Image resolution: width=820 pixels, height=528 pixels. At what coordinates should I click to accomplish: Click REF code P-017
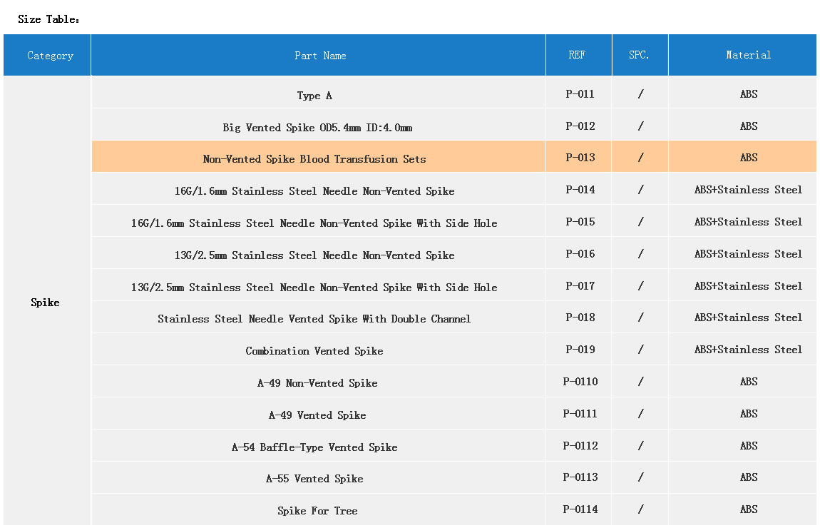click(x=580, y=286)
